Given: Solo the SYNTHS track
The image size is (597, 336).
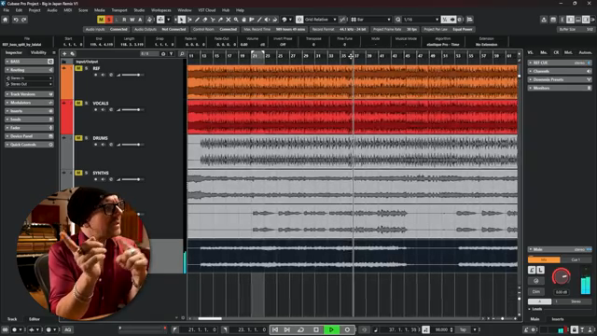Looking at the screenshot, I should click(87, 173).
